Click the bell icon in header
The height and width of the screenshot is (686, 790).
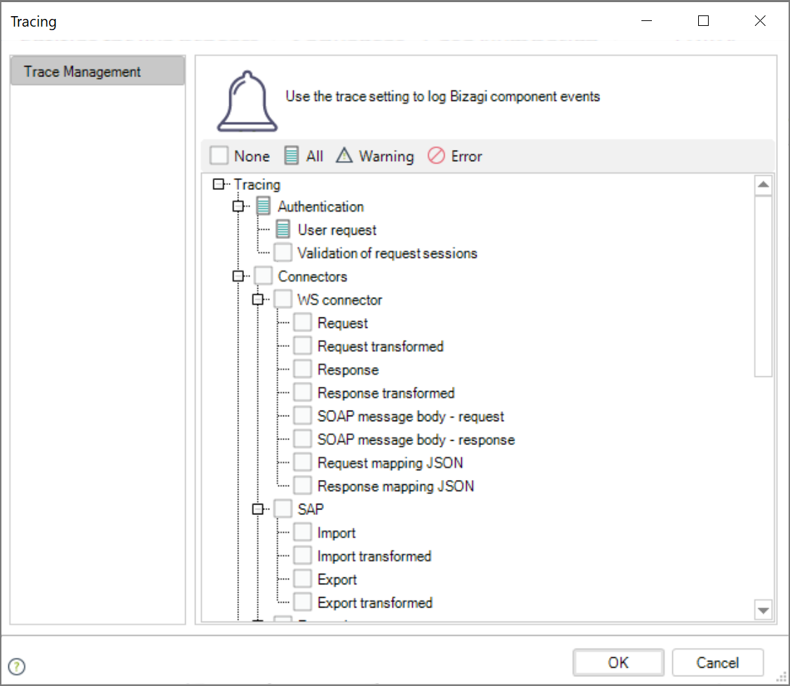tap(247, 101)
